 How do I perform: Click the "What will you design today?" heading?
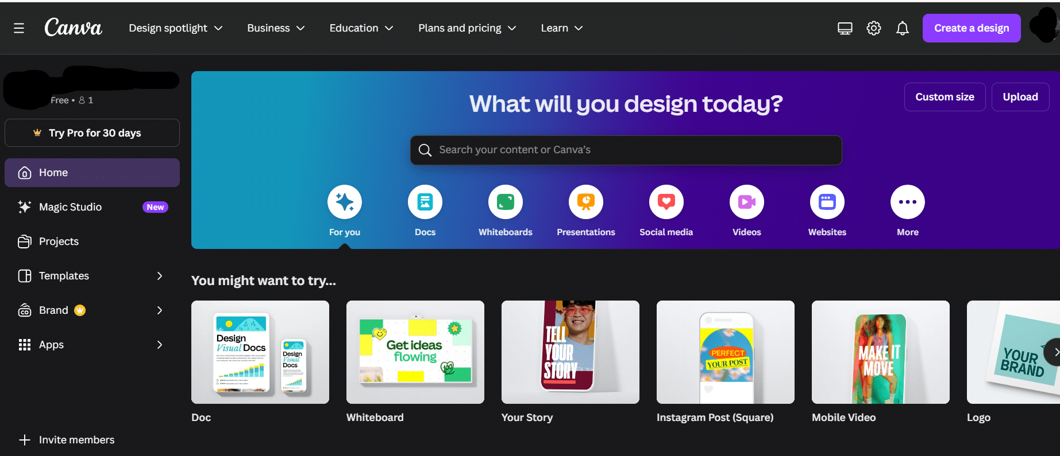pyautogui.click(x=626, y=104)
